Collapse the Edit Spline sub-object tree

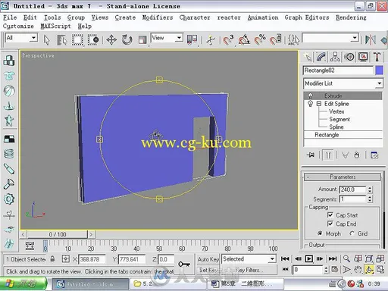[319, 104]
